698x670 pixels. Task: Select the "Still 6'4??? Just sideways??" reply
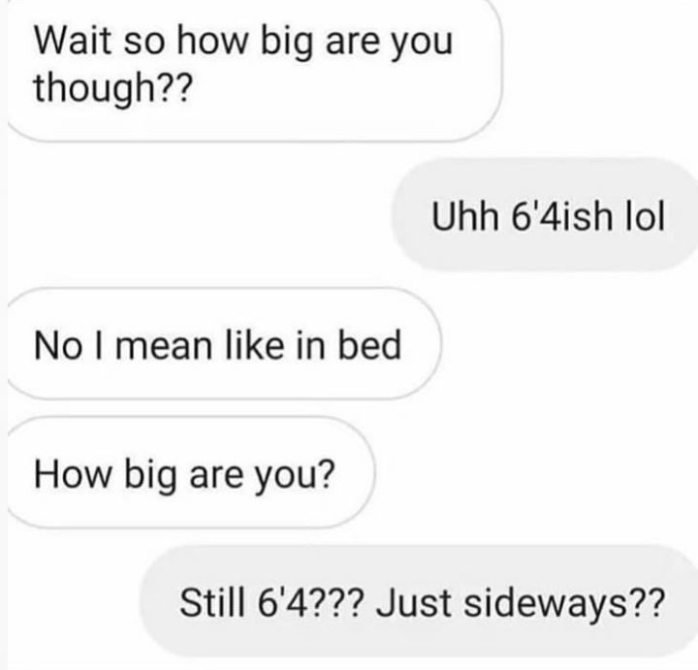(x=420, y=602)
